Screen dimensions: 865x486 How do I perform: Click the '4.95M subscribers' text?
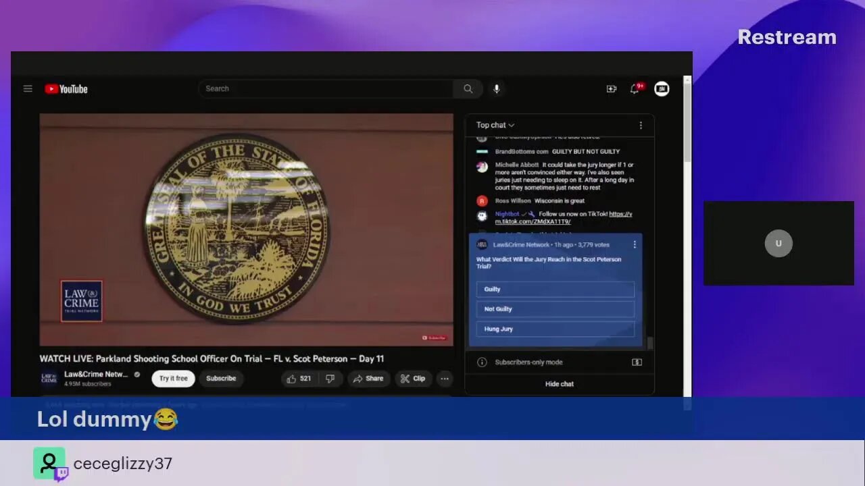click(87, 384)
